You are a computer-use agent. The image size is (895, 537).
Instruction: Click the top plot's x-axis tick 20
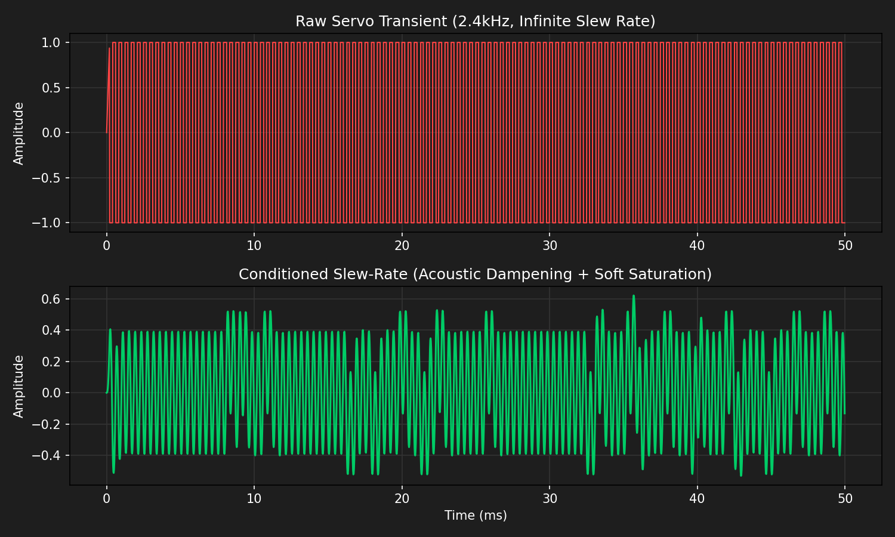click(x=402, y=246)
